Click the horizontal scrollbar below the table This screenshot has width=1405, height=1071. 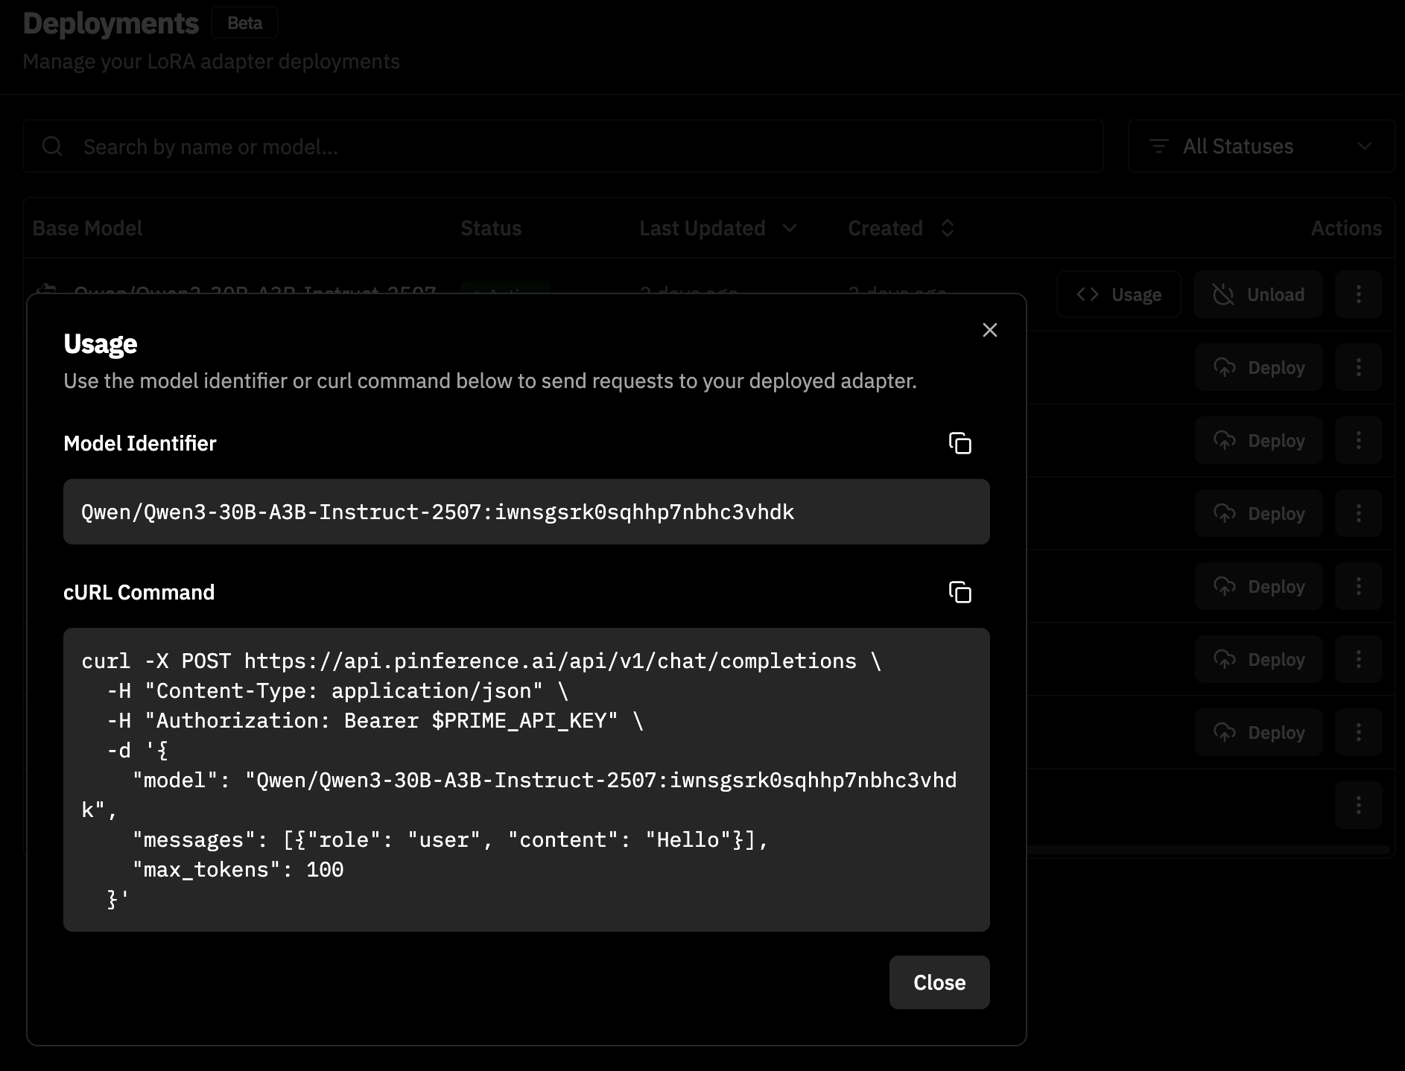pyautogui.click(x=1208, y=850)
